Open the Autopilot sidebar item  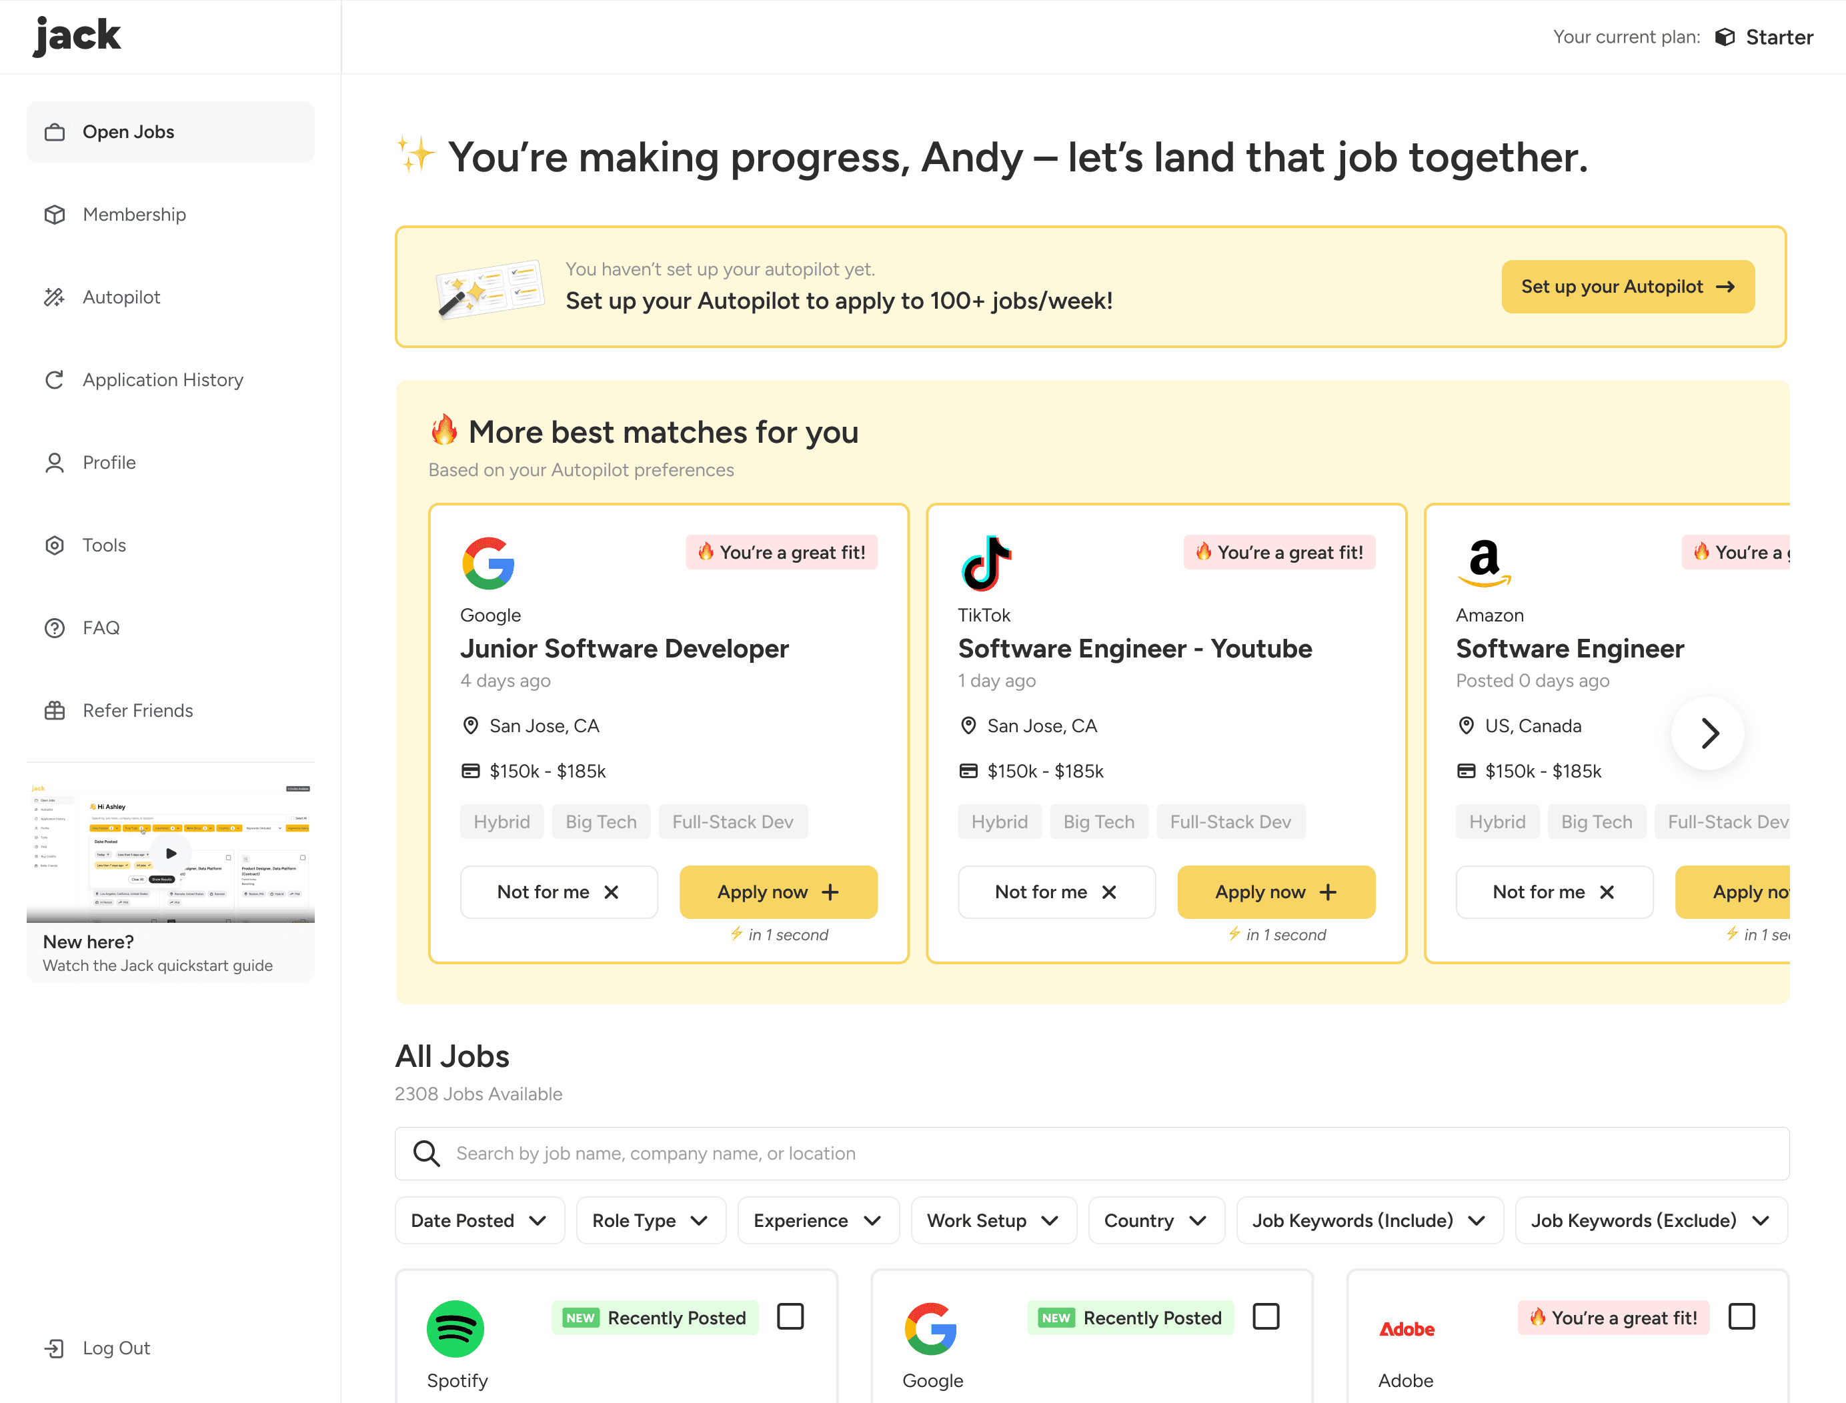(121, 297)
